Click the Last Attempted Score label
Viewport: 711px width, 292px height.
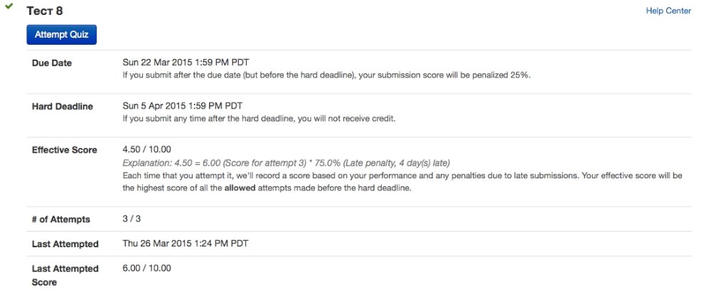pos(65,275)
